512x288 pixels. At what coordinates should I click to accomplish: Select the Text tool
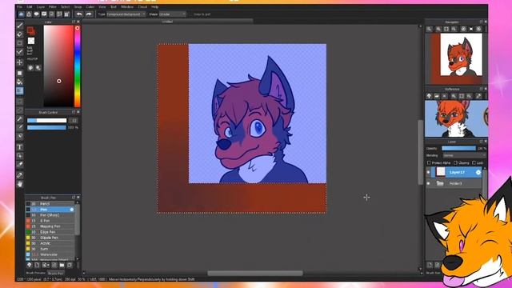(20, 147)
